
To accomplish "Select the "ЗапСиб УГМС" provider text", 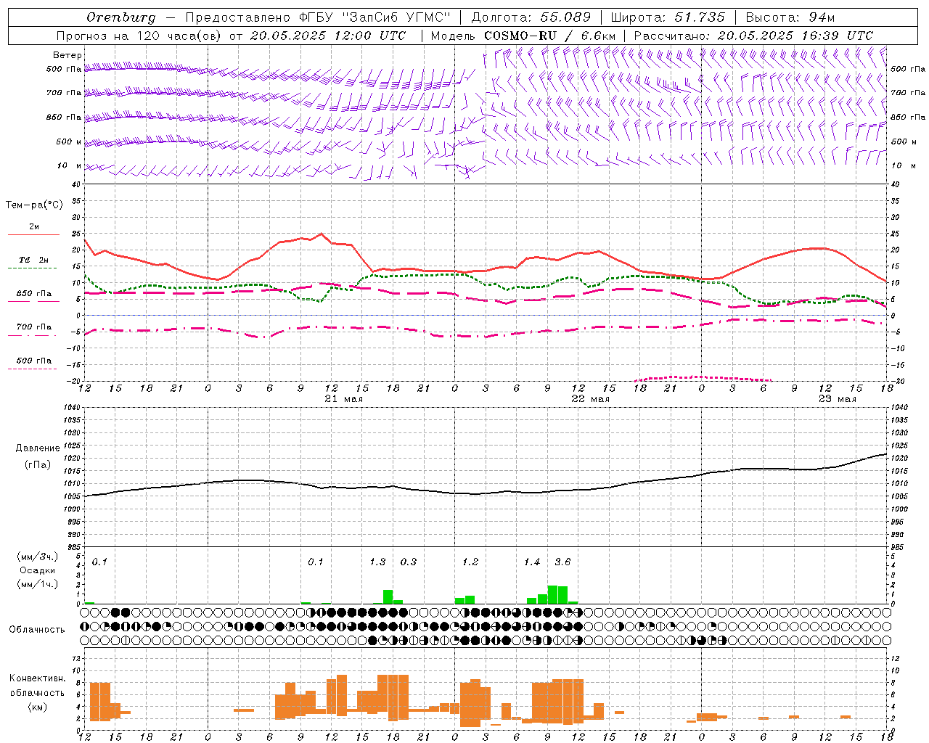I will (x=396, y=17).
